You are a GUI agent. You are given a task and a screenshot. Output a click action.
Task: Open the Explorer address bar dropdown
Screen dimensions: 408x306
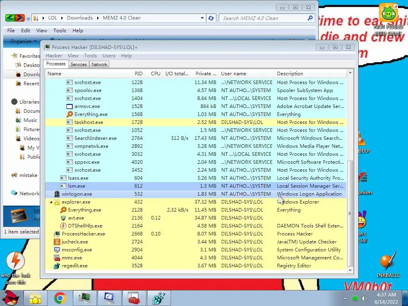pyautogui.click(x=202, y=18)
